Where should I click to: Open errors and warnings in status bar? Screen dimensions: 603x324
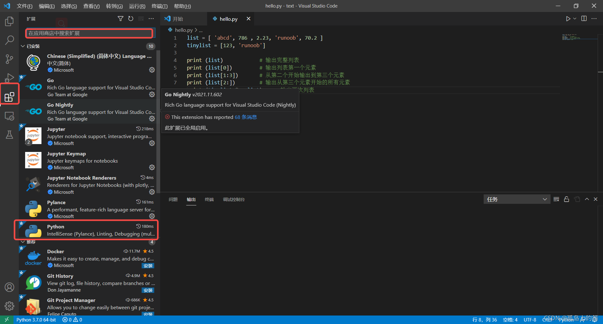point(72,320)
